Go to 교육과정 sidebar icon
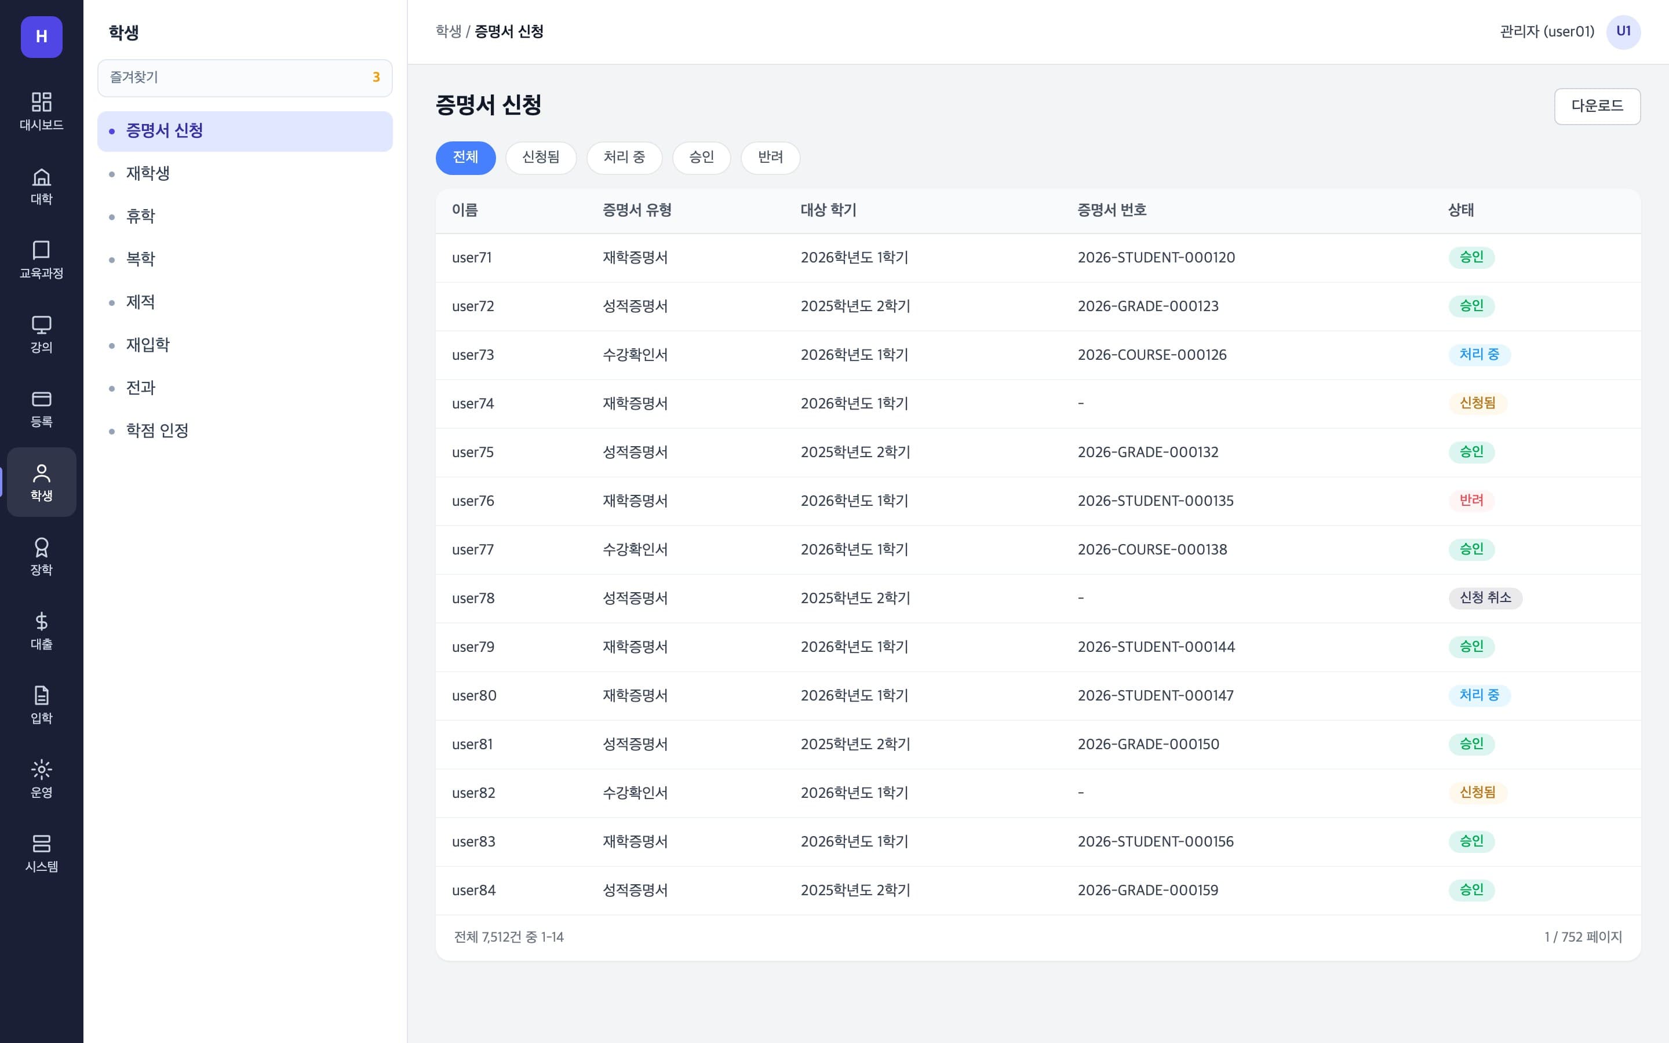Image resolution: width=1669 pixels, height=1043 pixels. click(x=41, y=260)
